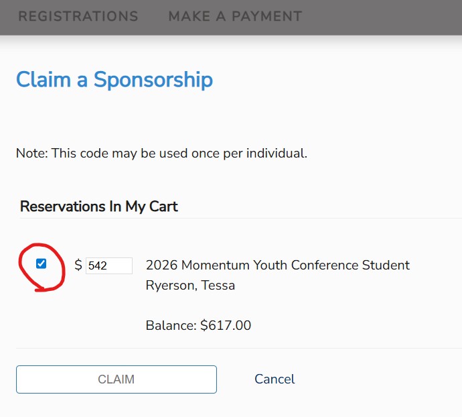Click the word "individual" in the note
462x417 pixels.
point(275,153)
